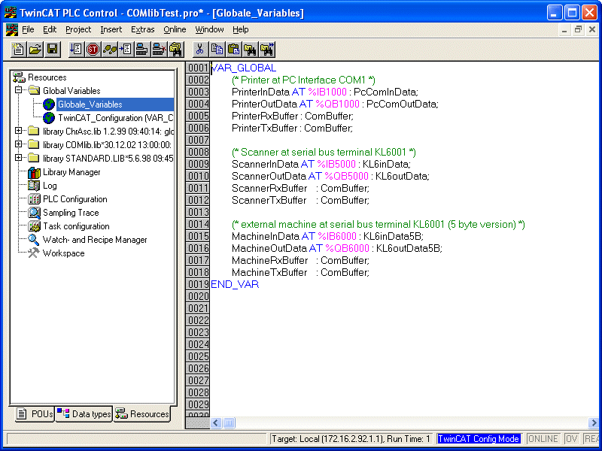Select the Task configuration tree entry

(x=76, y=226)
